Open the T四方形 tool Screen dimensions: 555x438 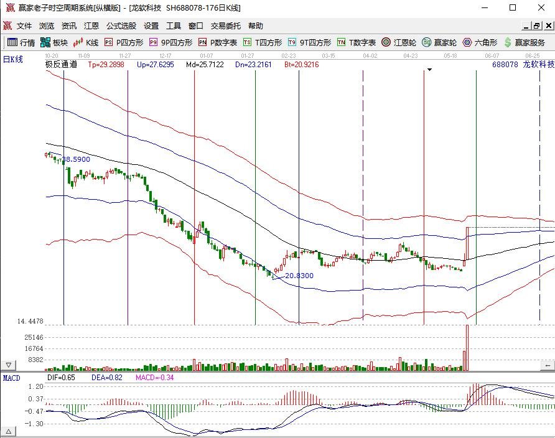(x=263, y=42)
